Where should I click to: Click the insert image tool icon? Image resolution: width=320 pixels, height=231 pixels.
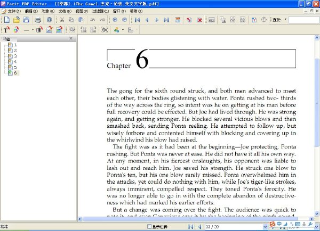tap(59, 30)
